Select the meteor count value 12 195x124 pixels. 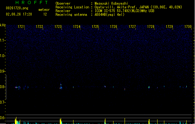[45, 14]
